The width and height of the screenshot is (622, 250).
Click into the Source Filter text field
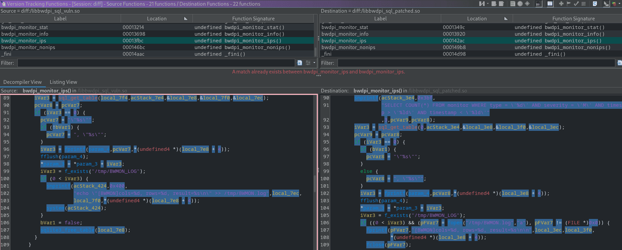[156, 63]
